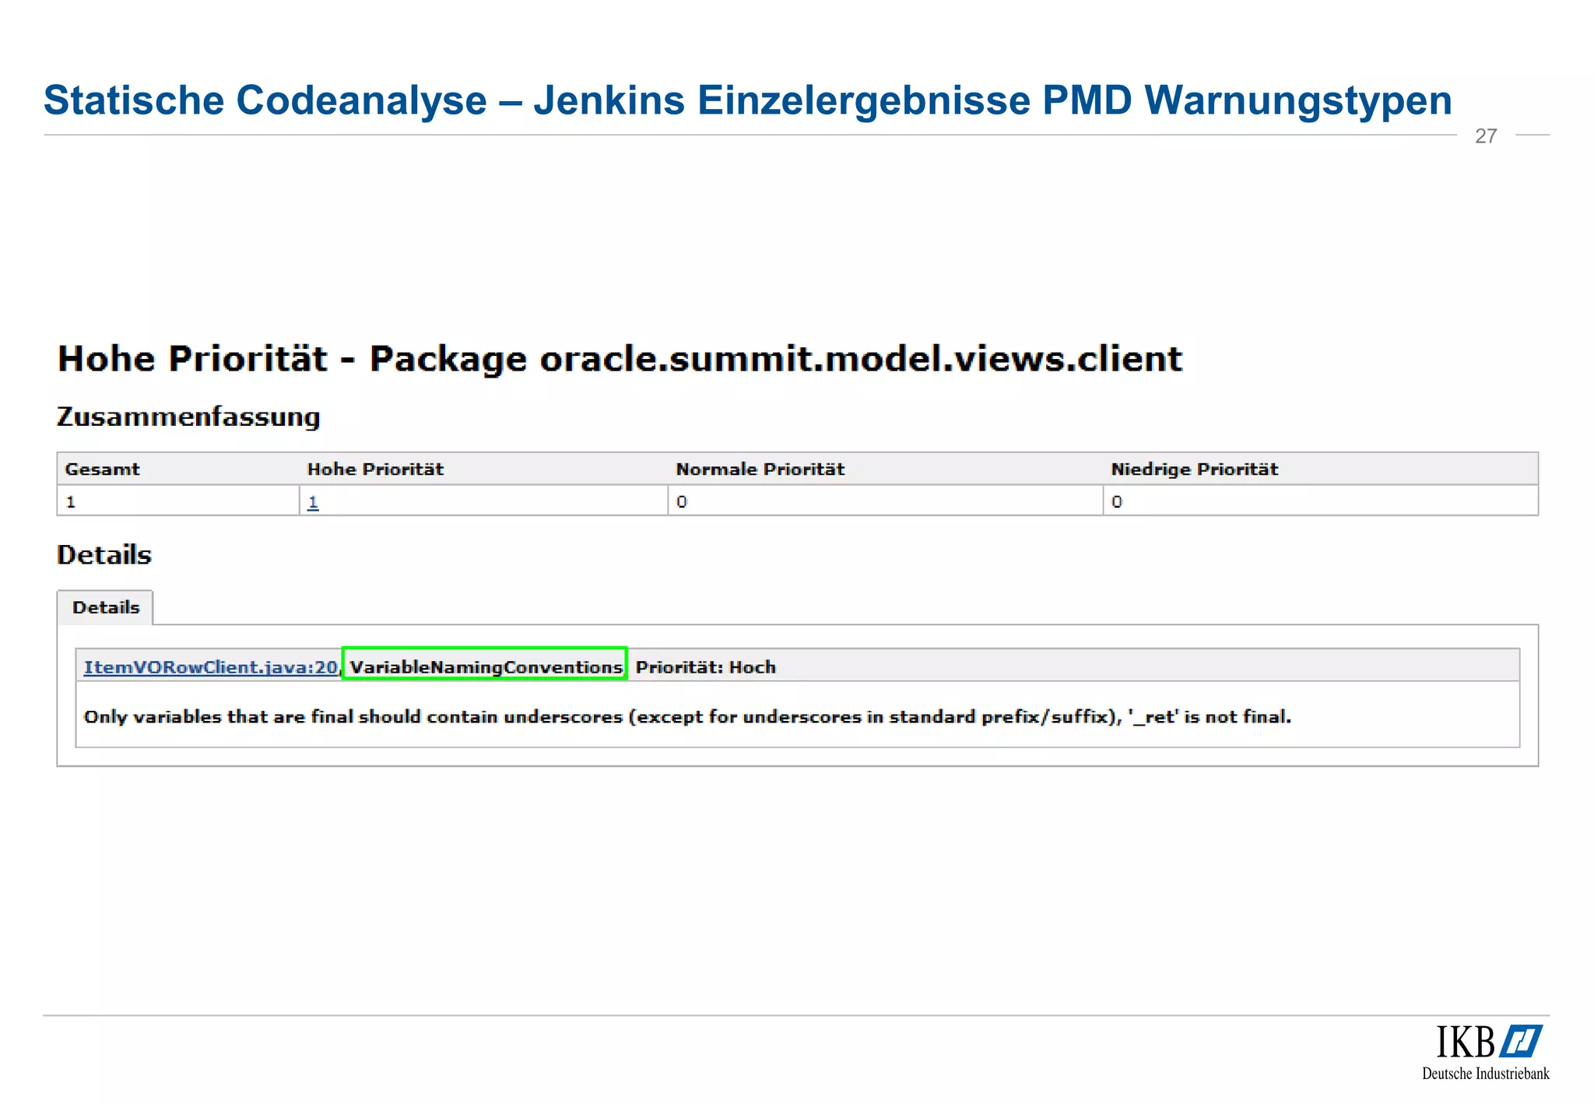Click the slide title 'Statische Codeanalyse'

coord(265,100)
